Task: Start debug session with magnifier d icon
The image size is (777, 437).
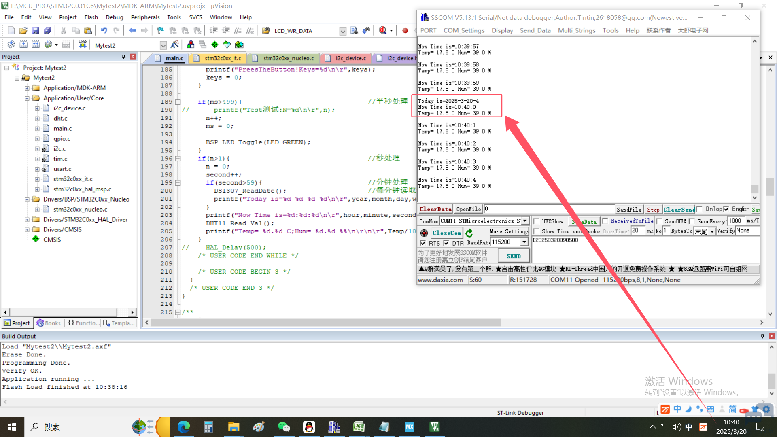Action: click(x=382, y=30)
